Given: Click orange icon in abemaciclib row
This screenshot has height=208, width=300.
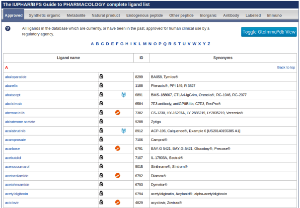Looking at the screenshot, I should (x=118, y=113).
